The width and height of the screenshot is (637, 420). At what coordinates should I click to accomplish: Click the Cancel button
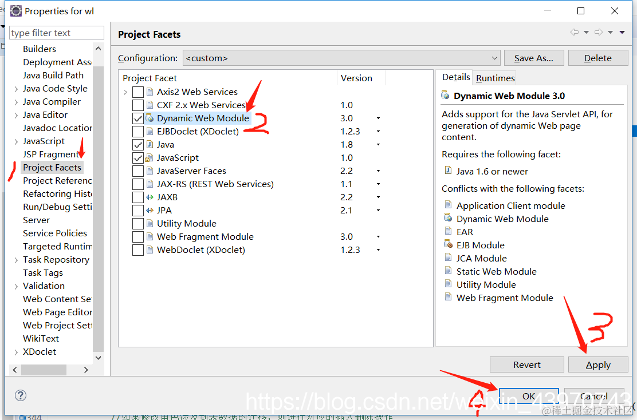tap(594, 396)
